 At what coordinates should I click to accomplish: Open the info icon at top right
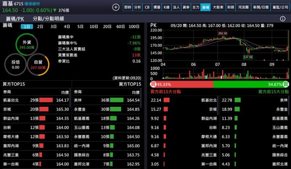(283, 19)
